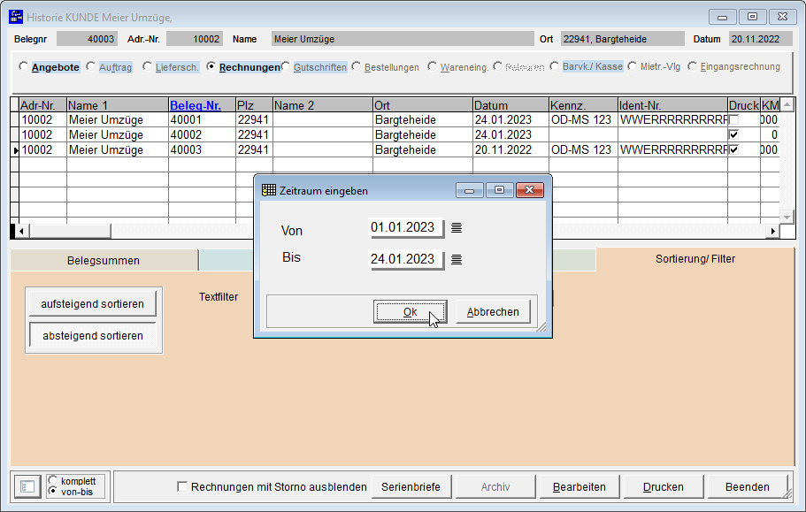Switch to the Belegsummen tab
Image resolution: width=806 pixels, height=512 pixels.
(x=104, y=260)
